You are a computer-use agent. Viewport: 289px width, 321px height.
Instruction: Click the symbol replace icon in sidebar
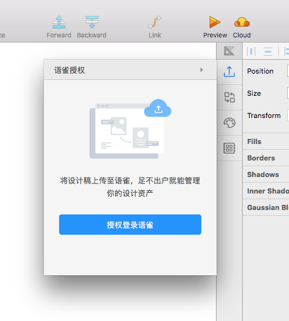tap(229, 97)
